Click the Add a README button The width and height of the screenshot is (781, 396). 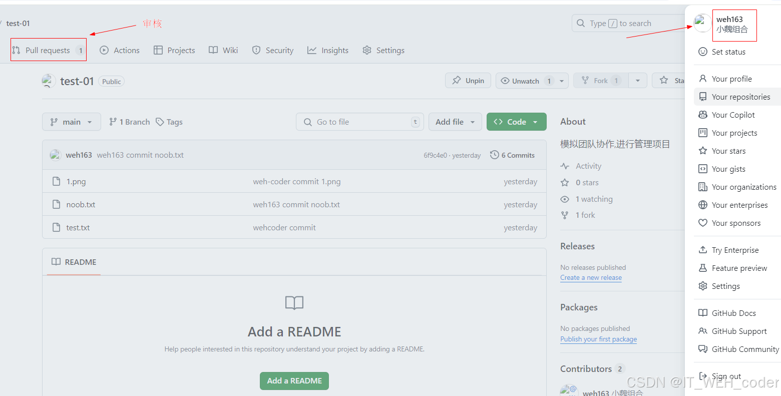(294, 380)
